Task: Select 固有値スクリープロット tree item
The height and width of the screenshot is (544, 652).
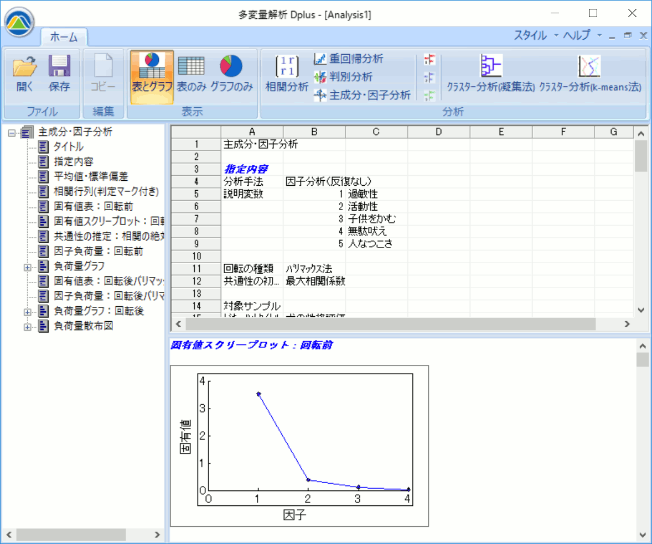Action: 109,221
